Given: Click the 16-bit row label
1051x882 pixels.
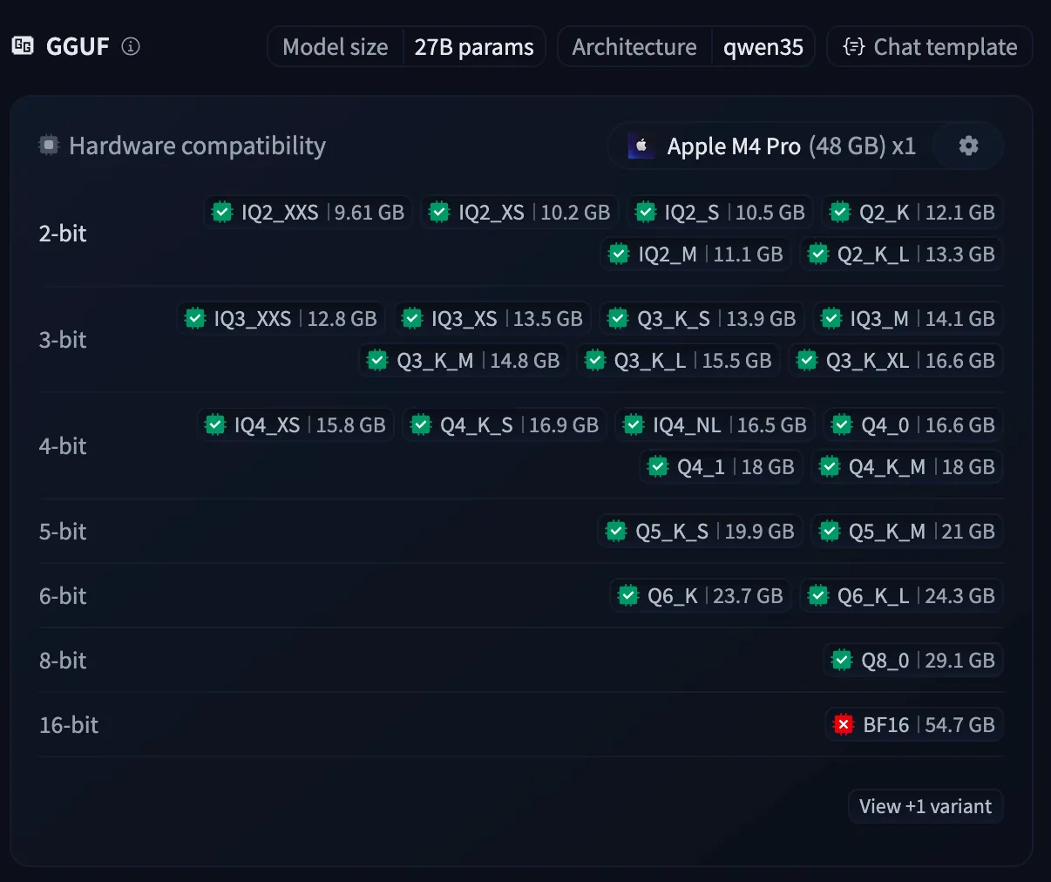Looking at the screenshot, I should point(69,724).
